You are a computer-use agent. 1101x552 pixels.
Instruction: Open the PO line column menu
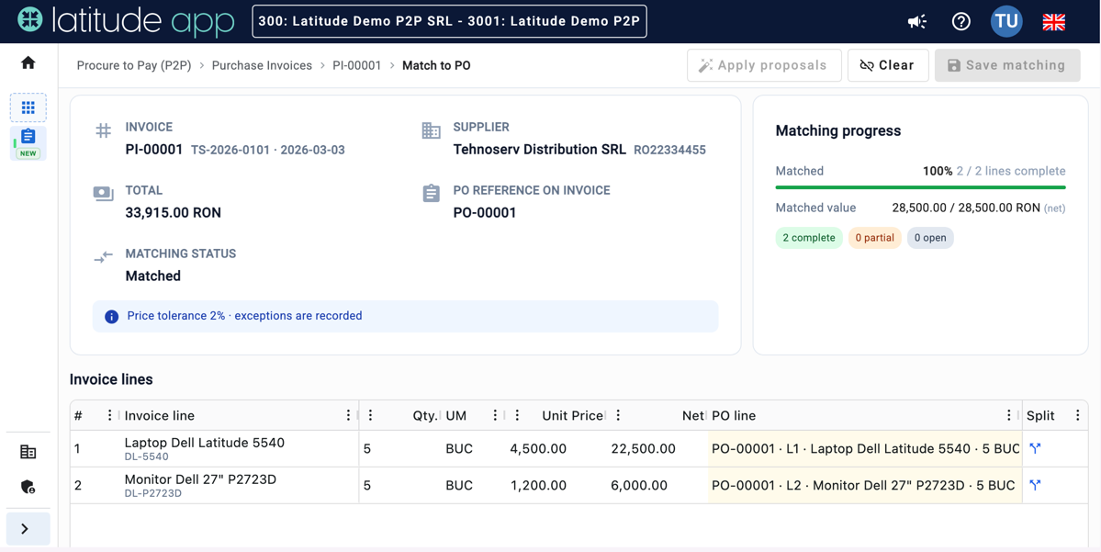(x=1009, y=416)
